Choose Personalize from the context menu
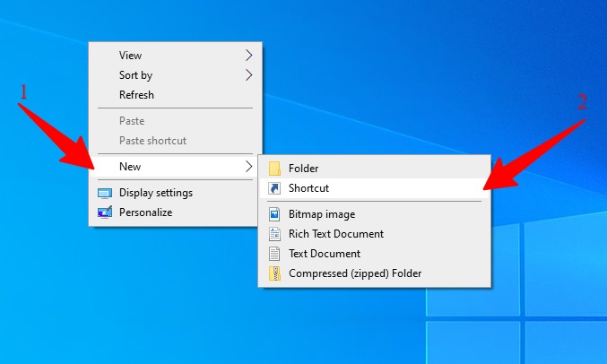Screen dimensions: 607x364 [x=176, y=212]
